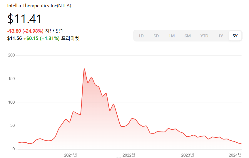Click the 지난 5년 period label
The height and width of the screenshot is (158, 249).
[54, 31]
